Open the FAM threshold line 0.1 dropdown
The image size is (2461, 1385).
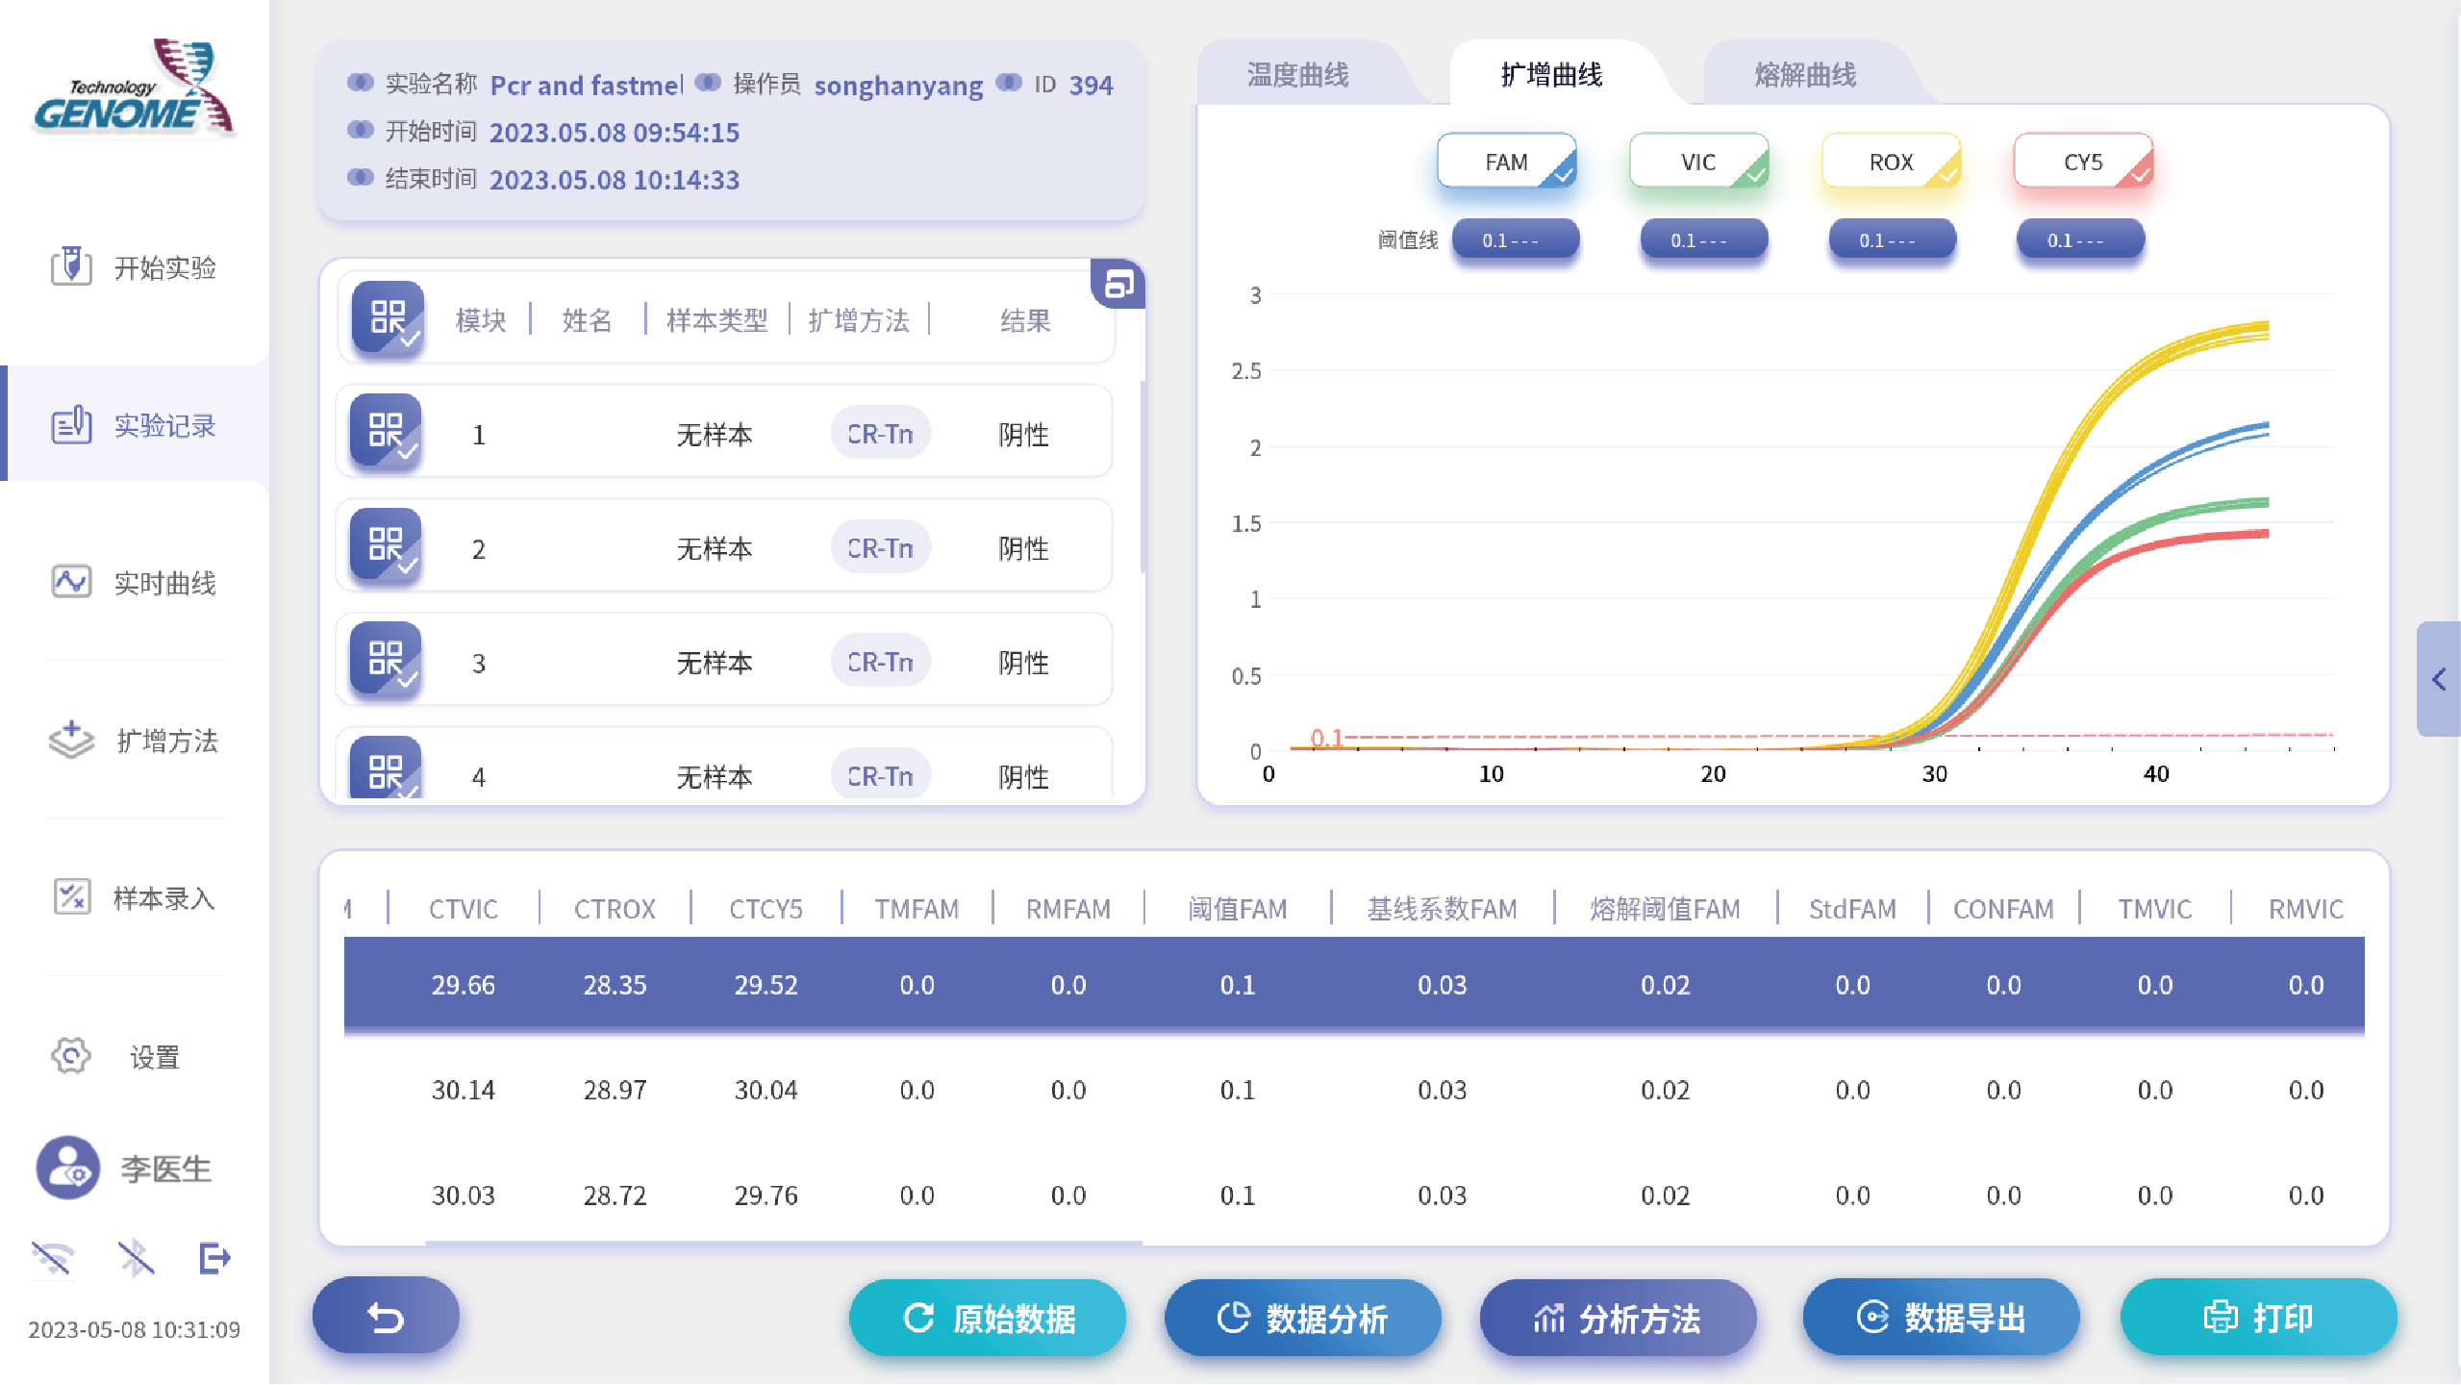1515,240
